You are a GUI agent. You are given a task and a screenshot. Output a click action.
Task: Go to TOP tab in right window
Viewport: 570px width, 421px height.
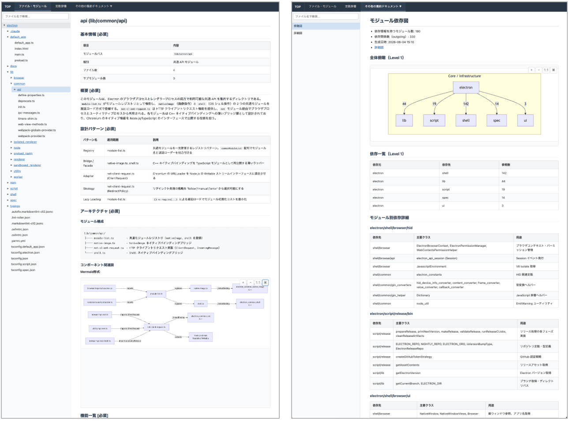click(x=298, y=7)
